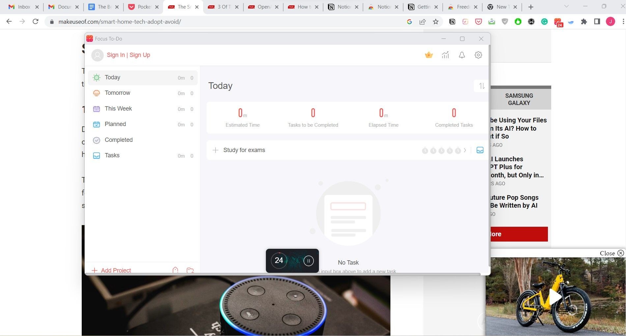Viewport: 626px width, 336px height.
Task: Click the inbox project icon in task input row
Action: [x=480, y=150]
